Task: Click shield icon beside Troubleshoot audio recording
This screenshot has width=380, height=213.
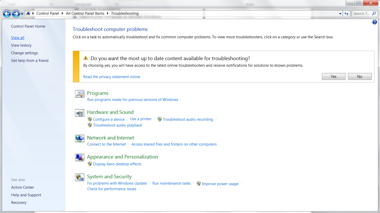Action: (160, 119)
